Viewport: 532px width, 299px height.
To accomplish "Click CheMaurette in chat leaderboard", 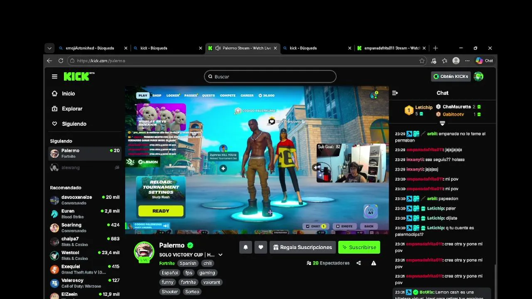I will tap(456, 107).
